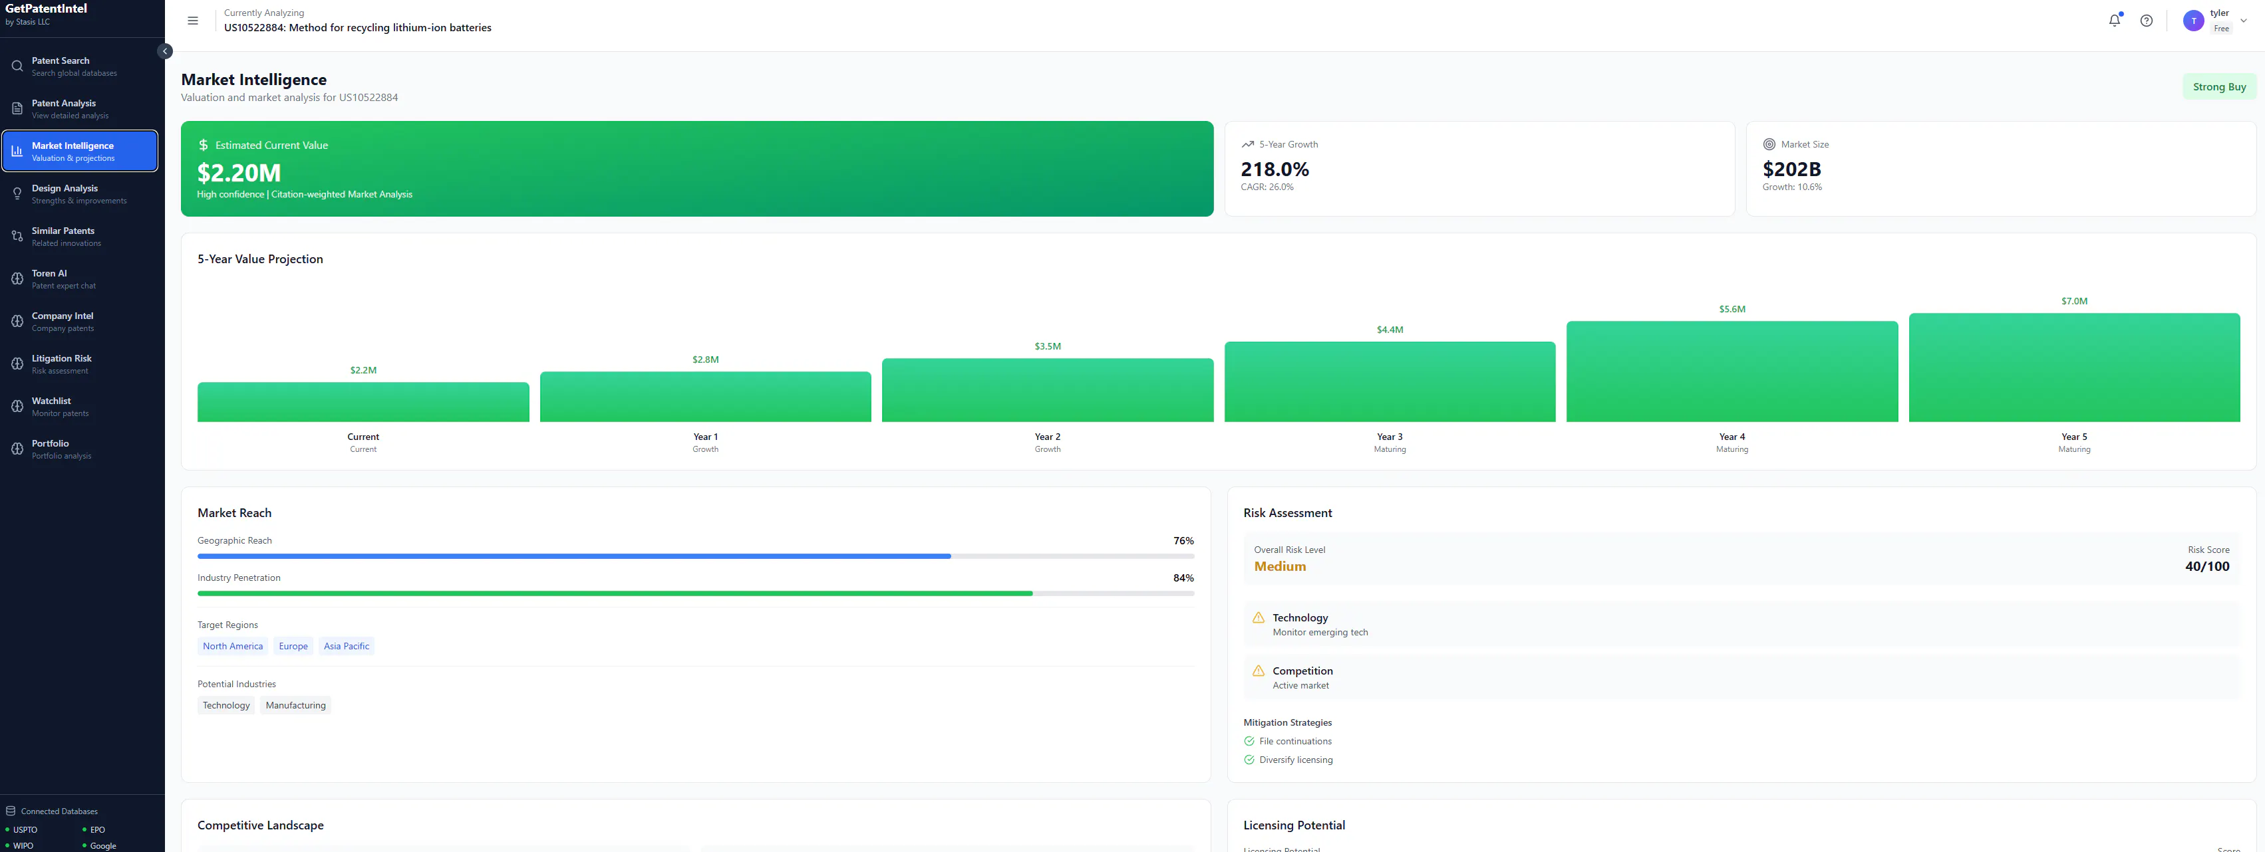Select the Asia Pacific region tag
The width and height of the screenshot is (2265, 852).
(x=347, y=645)
